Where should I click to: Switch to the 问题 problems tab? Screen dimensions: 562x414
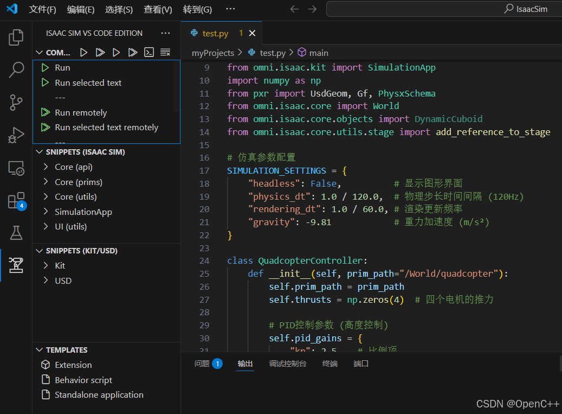coord(208,364)
